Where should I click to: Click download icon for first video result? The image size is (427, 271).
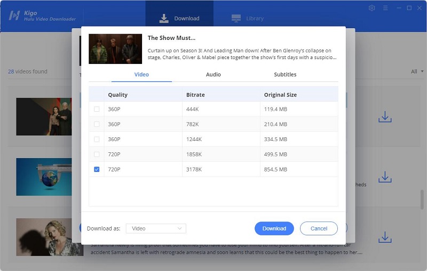pyautogui.click(x=385, y=117)
